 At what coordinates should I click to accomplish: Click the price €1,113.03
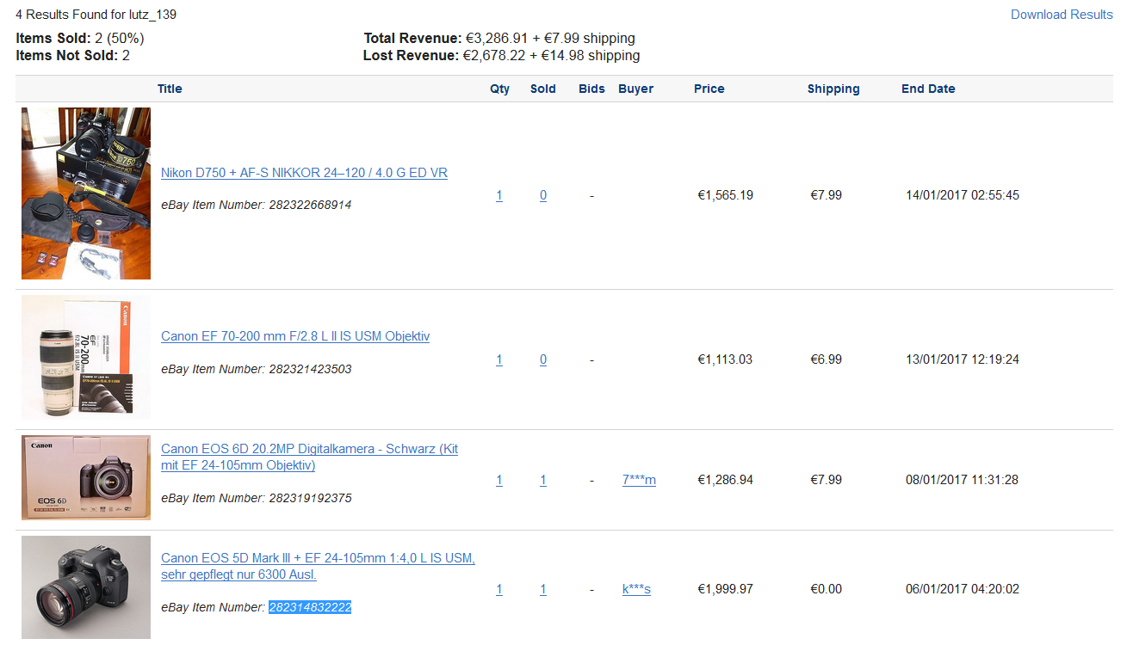[725, 359]
